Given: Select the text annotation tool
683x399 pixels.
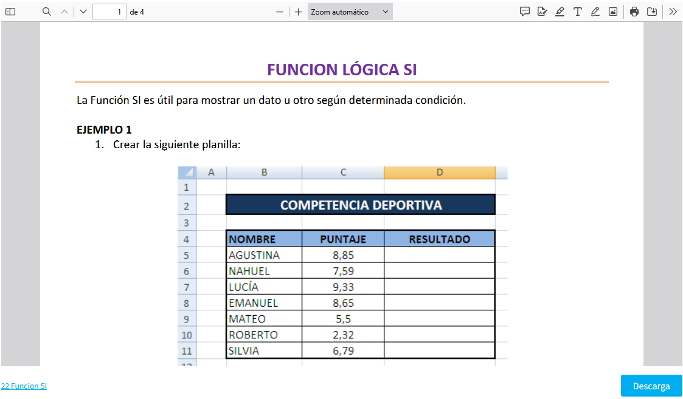Looking at the screenshot, I should (x=578, y=12).
